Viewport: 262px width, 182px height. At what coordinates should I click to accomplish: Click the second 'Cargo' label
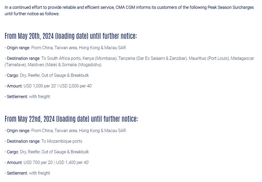point(12,152)
